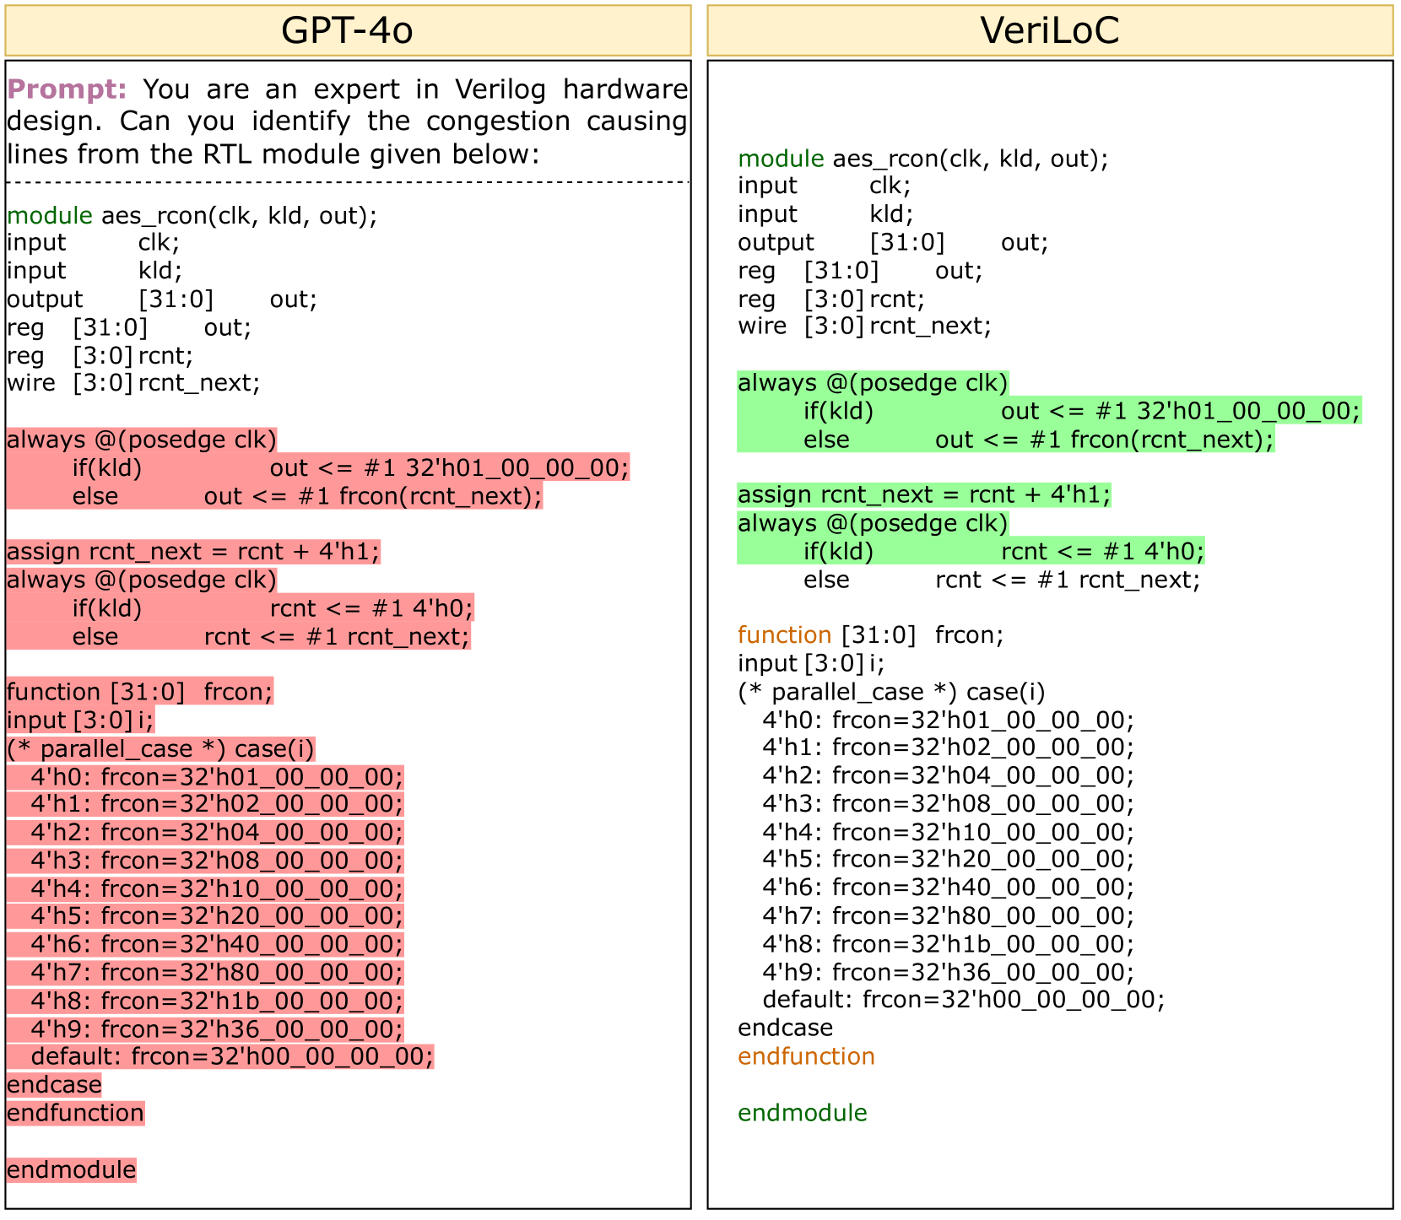Click "4'h8: frcon=32'h1b_00_00_00;" in VeriLoC panel
This screenshot has width=1401, height=1220.
[x=949, y=944]
